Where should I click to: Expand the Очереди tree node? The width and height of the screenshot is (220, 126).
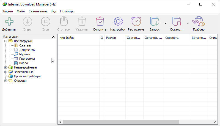5,81
